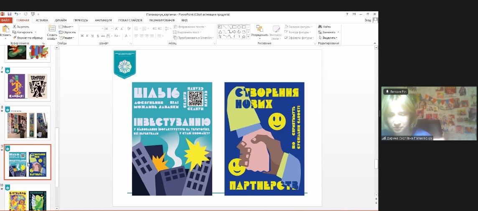Click the PowerPoint Help question mark icon

(347, 14)
